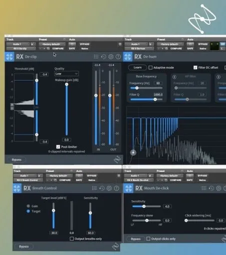Click the Mouth De-click Sensitivity slider handle
Screen dimensions: 226x255
[144, 206]
